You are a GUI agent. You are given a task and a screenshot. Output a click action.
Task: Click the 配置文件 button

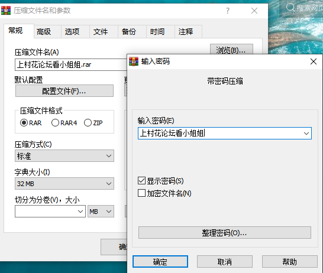[x=64, y=91]
